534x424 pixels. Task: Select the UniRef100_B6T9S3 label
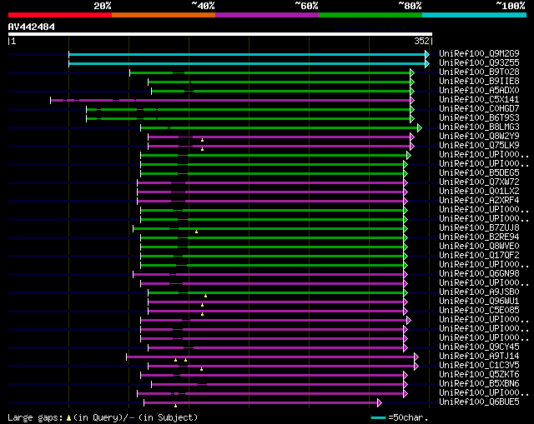[479, 117]
